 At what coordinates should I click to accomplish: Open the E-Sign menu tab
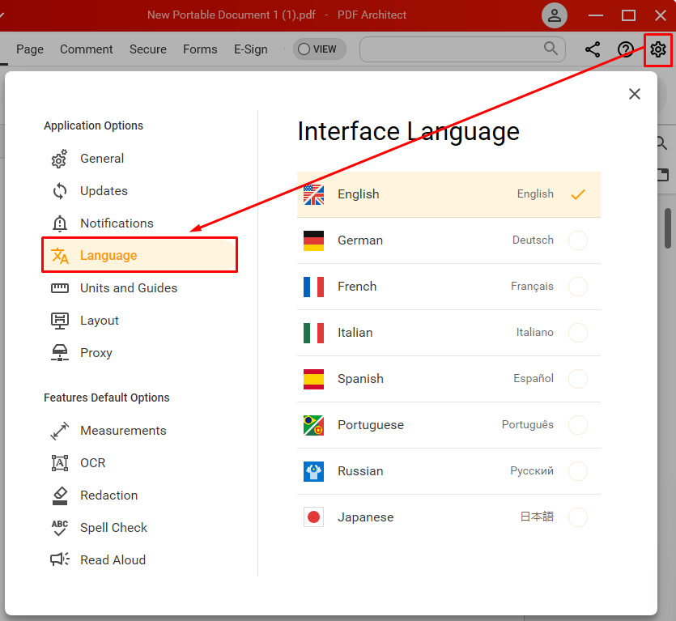[250, 49]
